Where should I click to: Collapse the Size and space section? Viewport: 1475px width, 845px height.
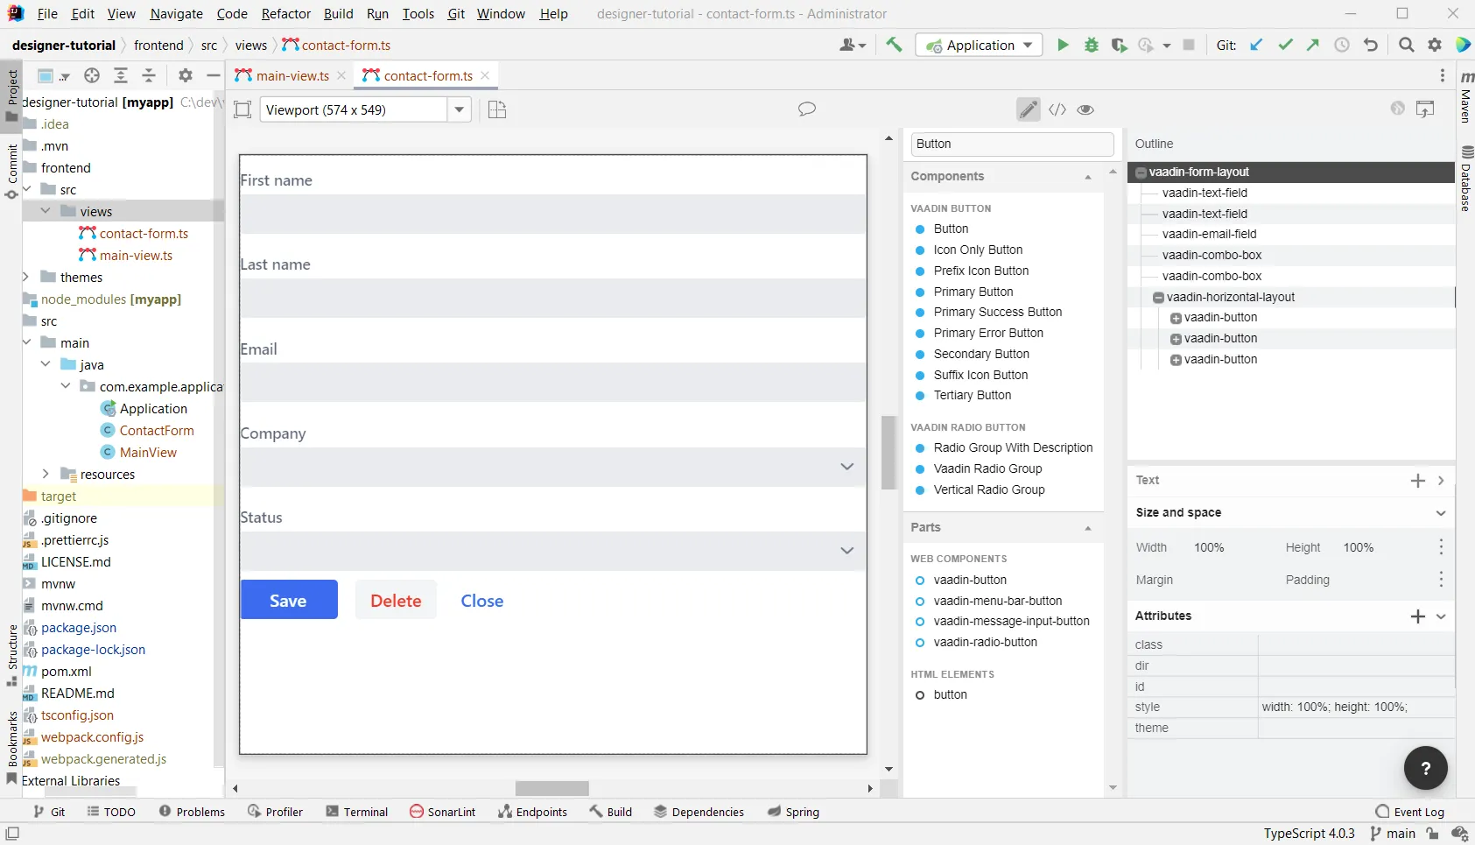[x=1441, y=513]
